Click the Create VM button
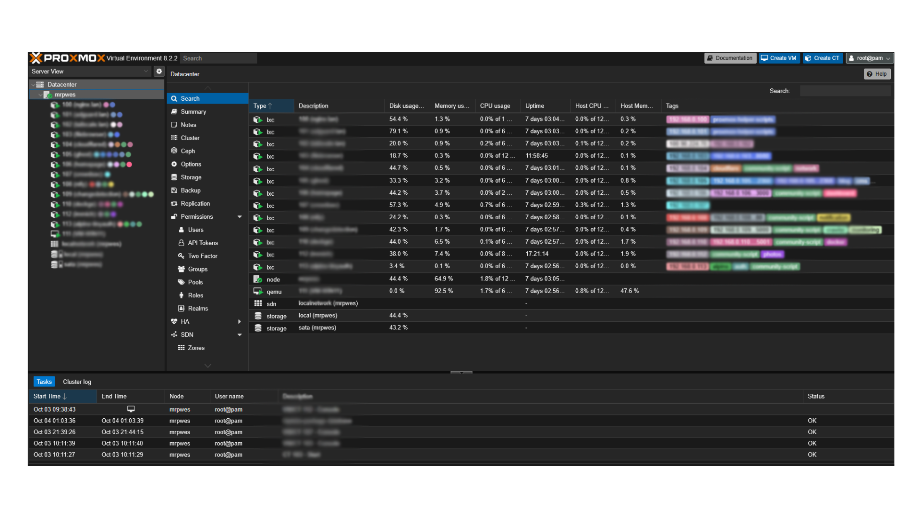 779,58
